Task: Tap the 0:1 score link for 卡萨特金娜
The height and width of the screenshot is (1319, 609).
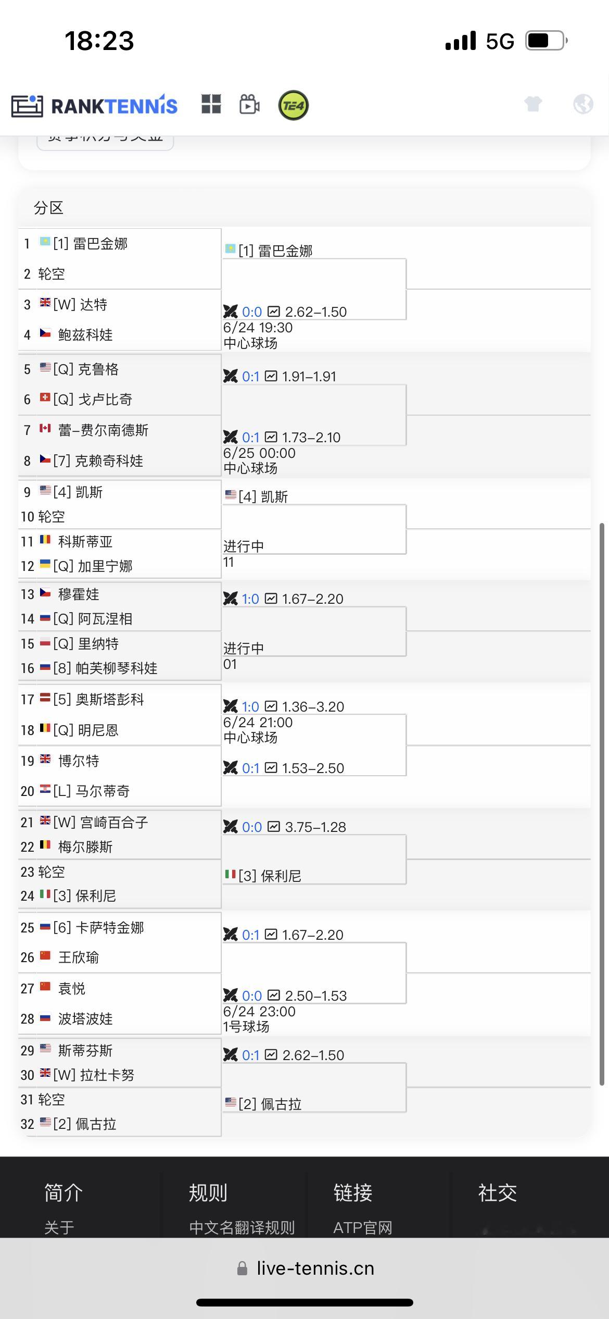Action: 250,935
